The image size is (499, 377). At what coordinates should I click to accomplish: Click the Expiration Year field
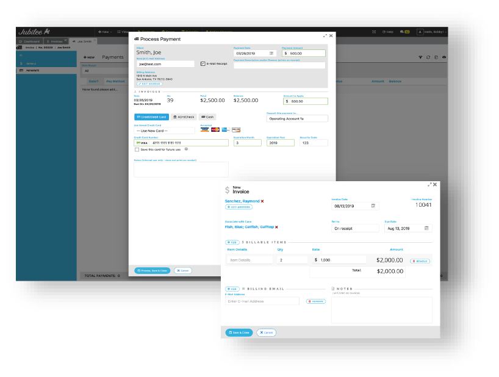(281, 143)
